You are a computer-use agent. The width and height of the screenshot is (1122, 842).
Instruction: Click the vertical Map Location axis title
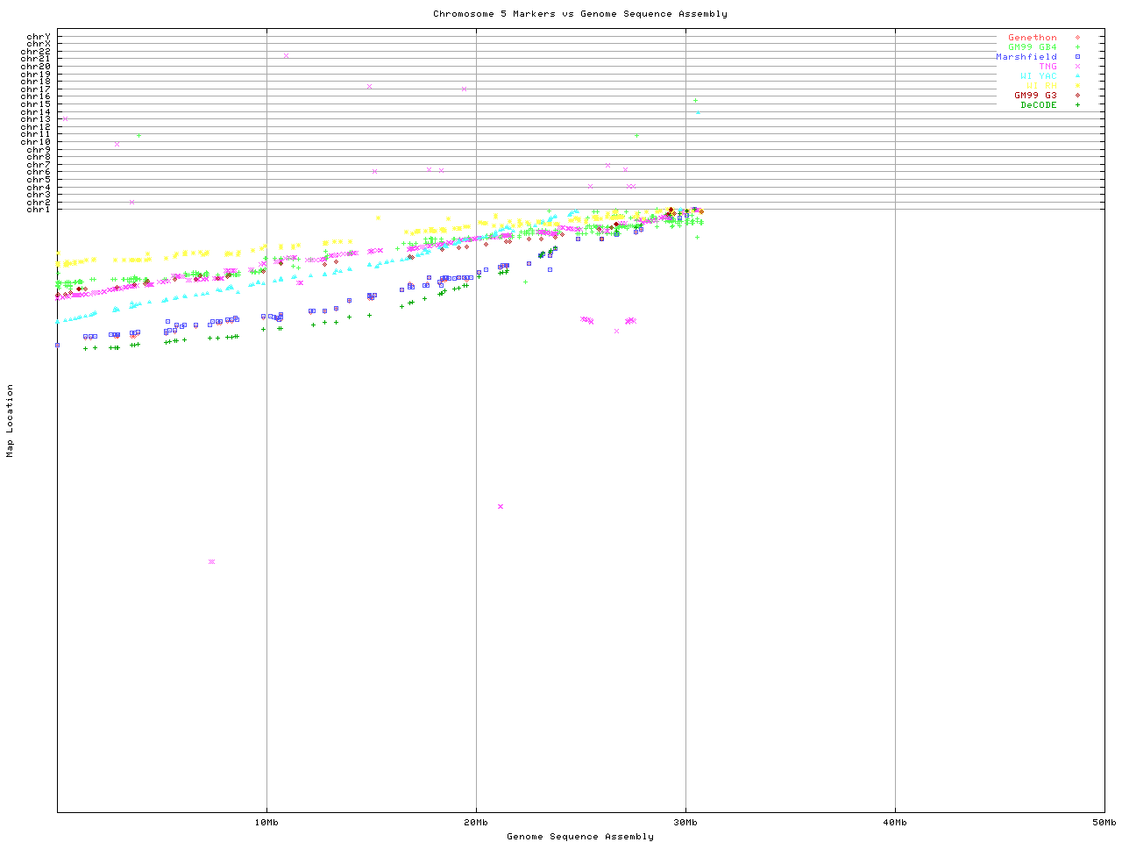[11, 421]
